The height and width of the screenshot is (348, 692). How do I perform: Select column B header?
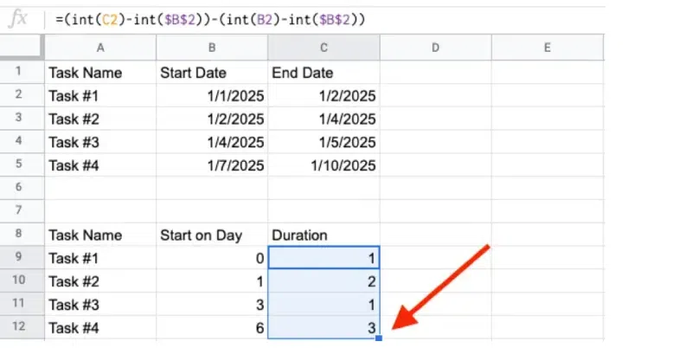(212, 48)
